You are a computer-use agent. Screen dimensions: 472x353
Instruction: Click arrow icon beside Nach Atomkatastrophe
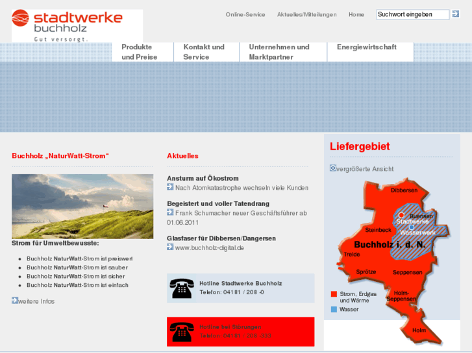click(x=170, y=187)
